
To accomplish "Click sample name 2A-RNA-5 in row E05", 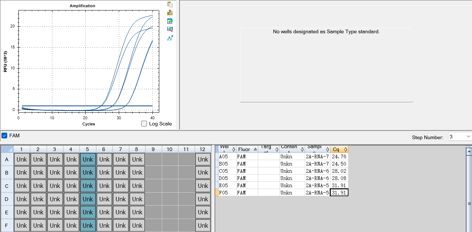I will [317, 185].
